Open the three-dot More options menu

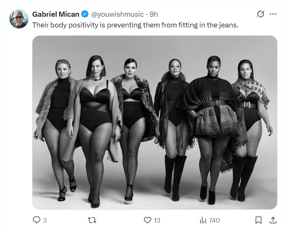click(273, 14)
